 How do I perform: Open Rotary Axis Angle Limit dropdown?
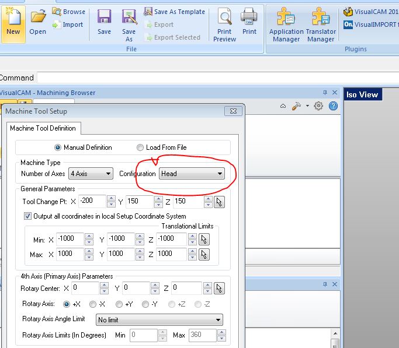coord(159,320)
